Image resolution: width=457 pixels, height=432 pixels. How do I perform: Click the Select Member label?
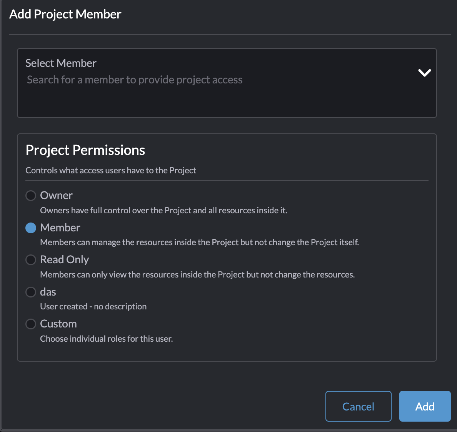[x=61, y=63]
